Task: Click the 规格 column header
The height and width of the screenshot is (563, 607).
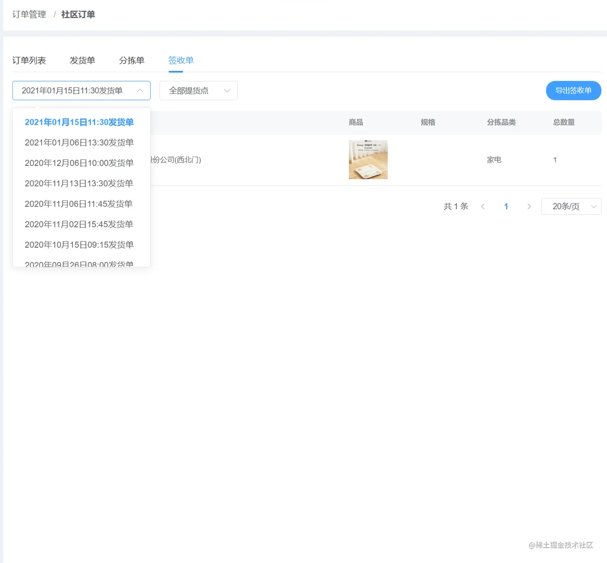Action: [428, 122]
